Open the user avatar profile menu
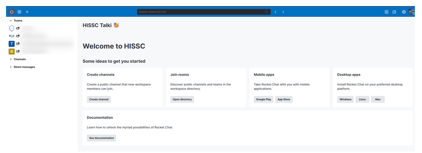 [x=411, y=12]
